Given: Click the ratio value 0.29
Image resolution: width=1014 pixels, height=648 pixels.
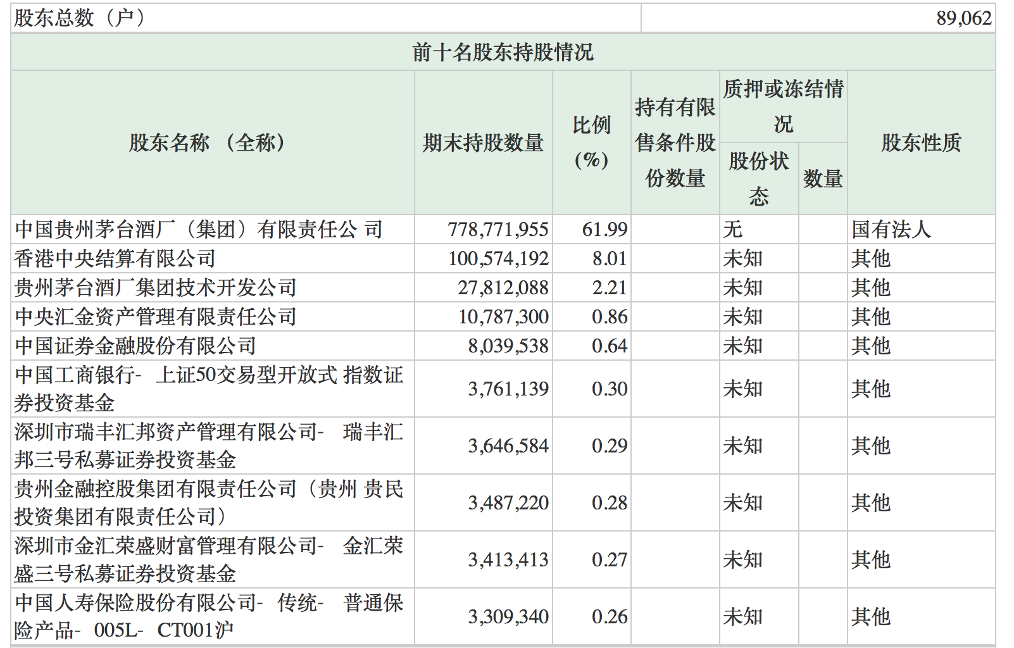Looking at the screenshot, I should [610, 445].
